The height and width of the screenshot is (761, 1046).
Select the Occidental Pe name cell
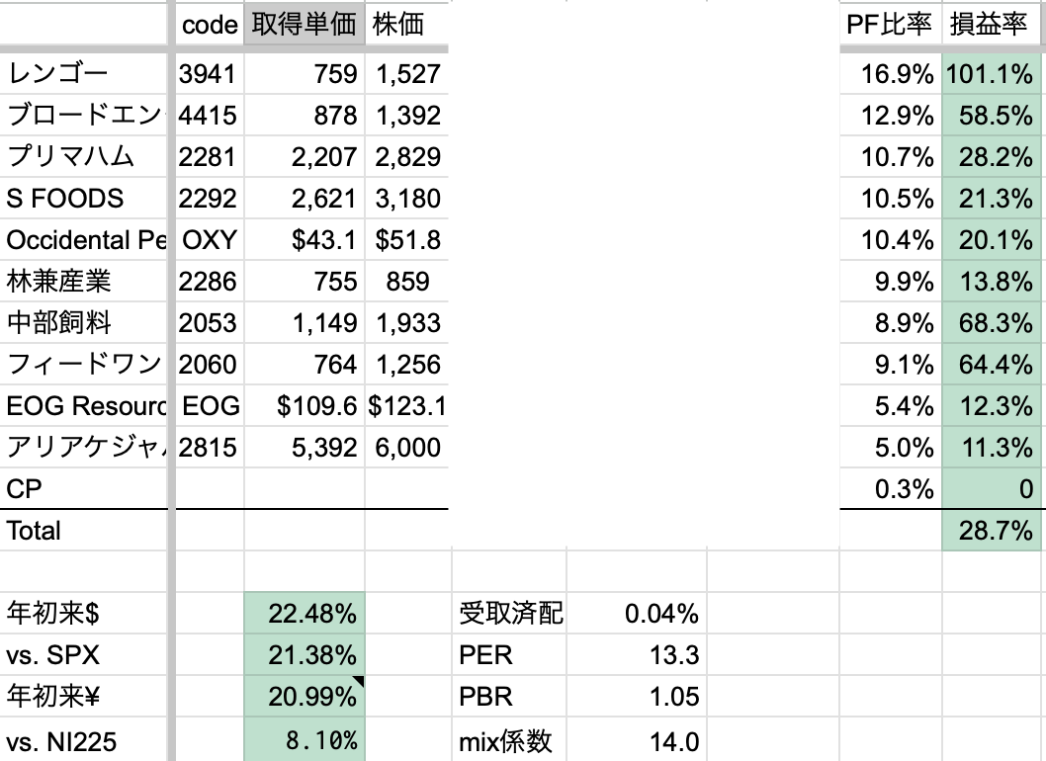83,239
